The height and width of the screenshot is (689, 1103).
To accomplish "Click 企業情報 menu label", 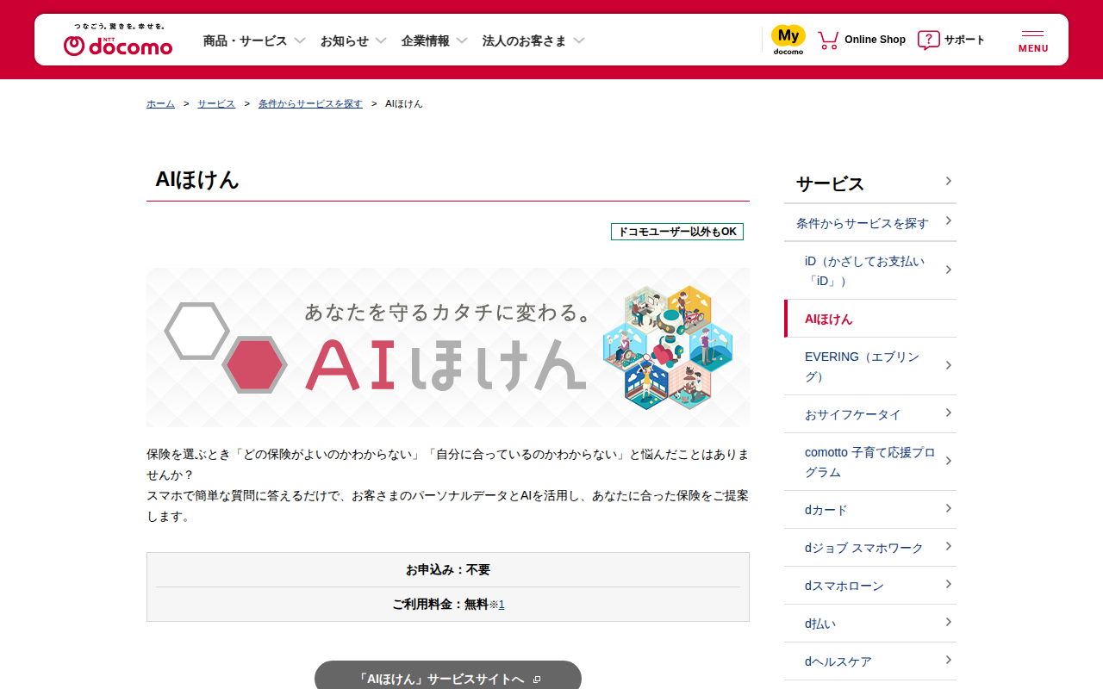I will pyautogui.click(x=425, y=40).
